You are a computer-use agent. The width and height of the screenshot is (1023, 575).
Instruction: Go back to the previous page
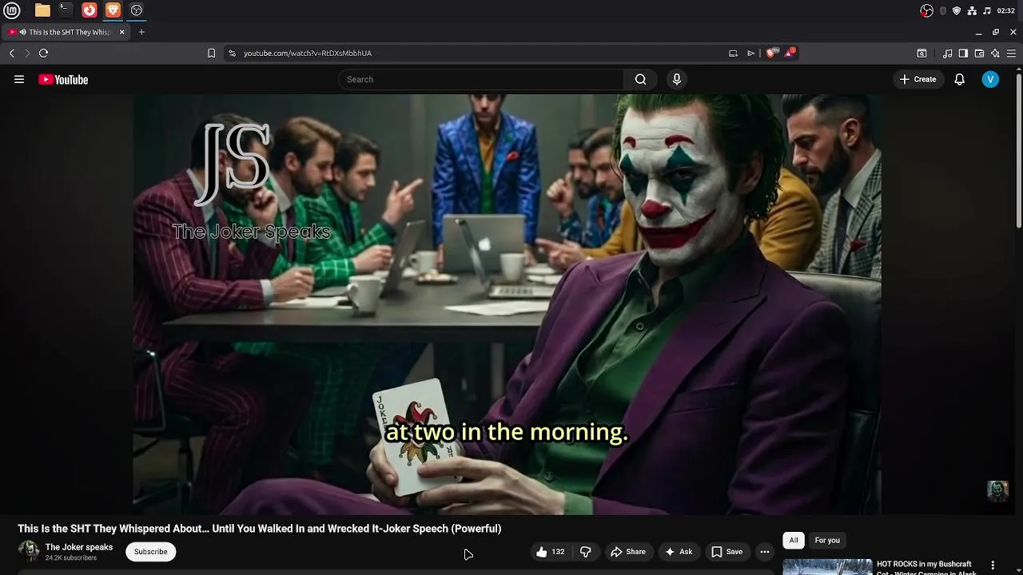[x=12, y=53]
